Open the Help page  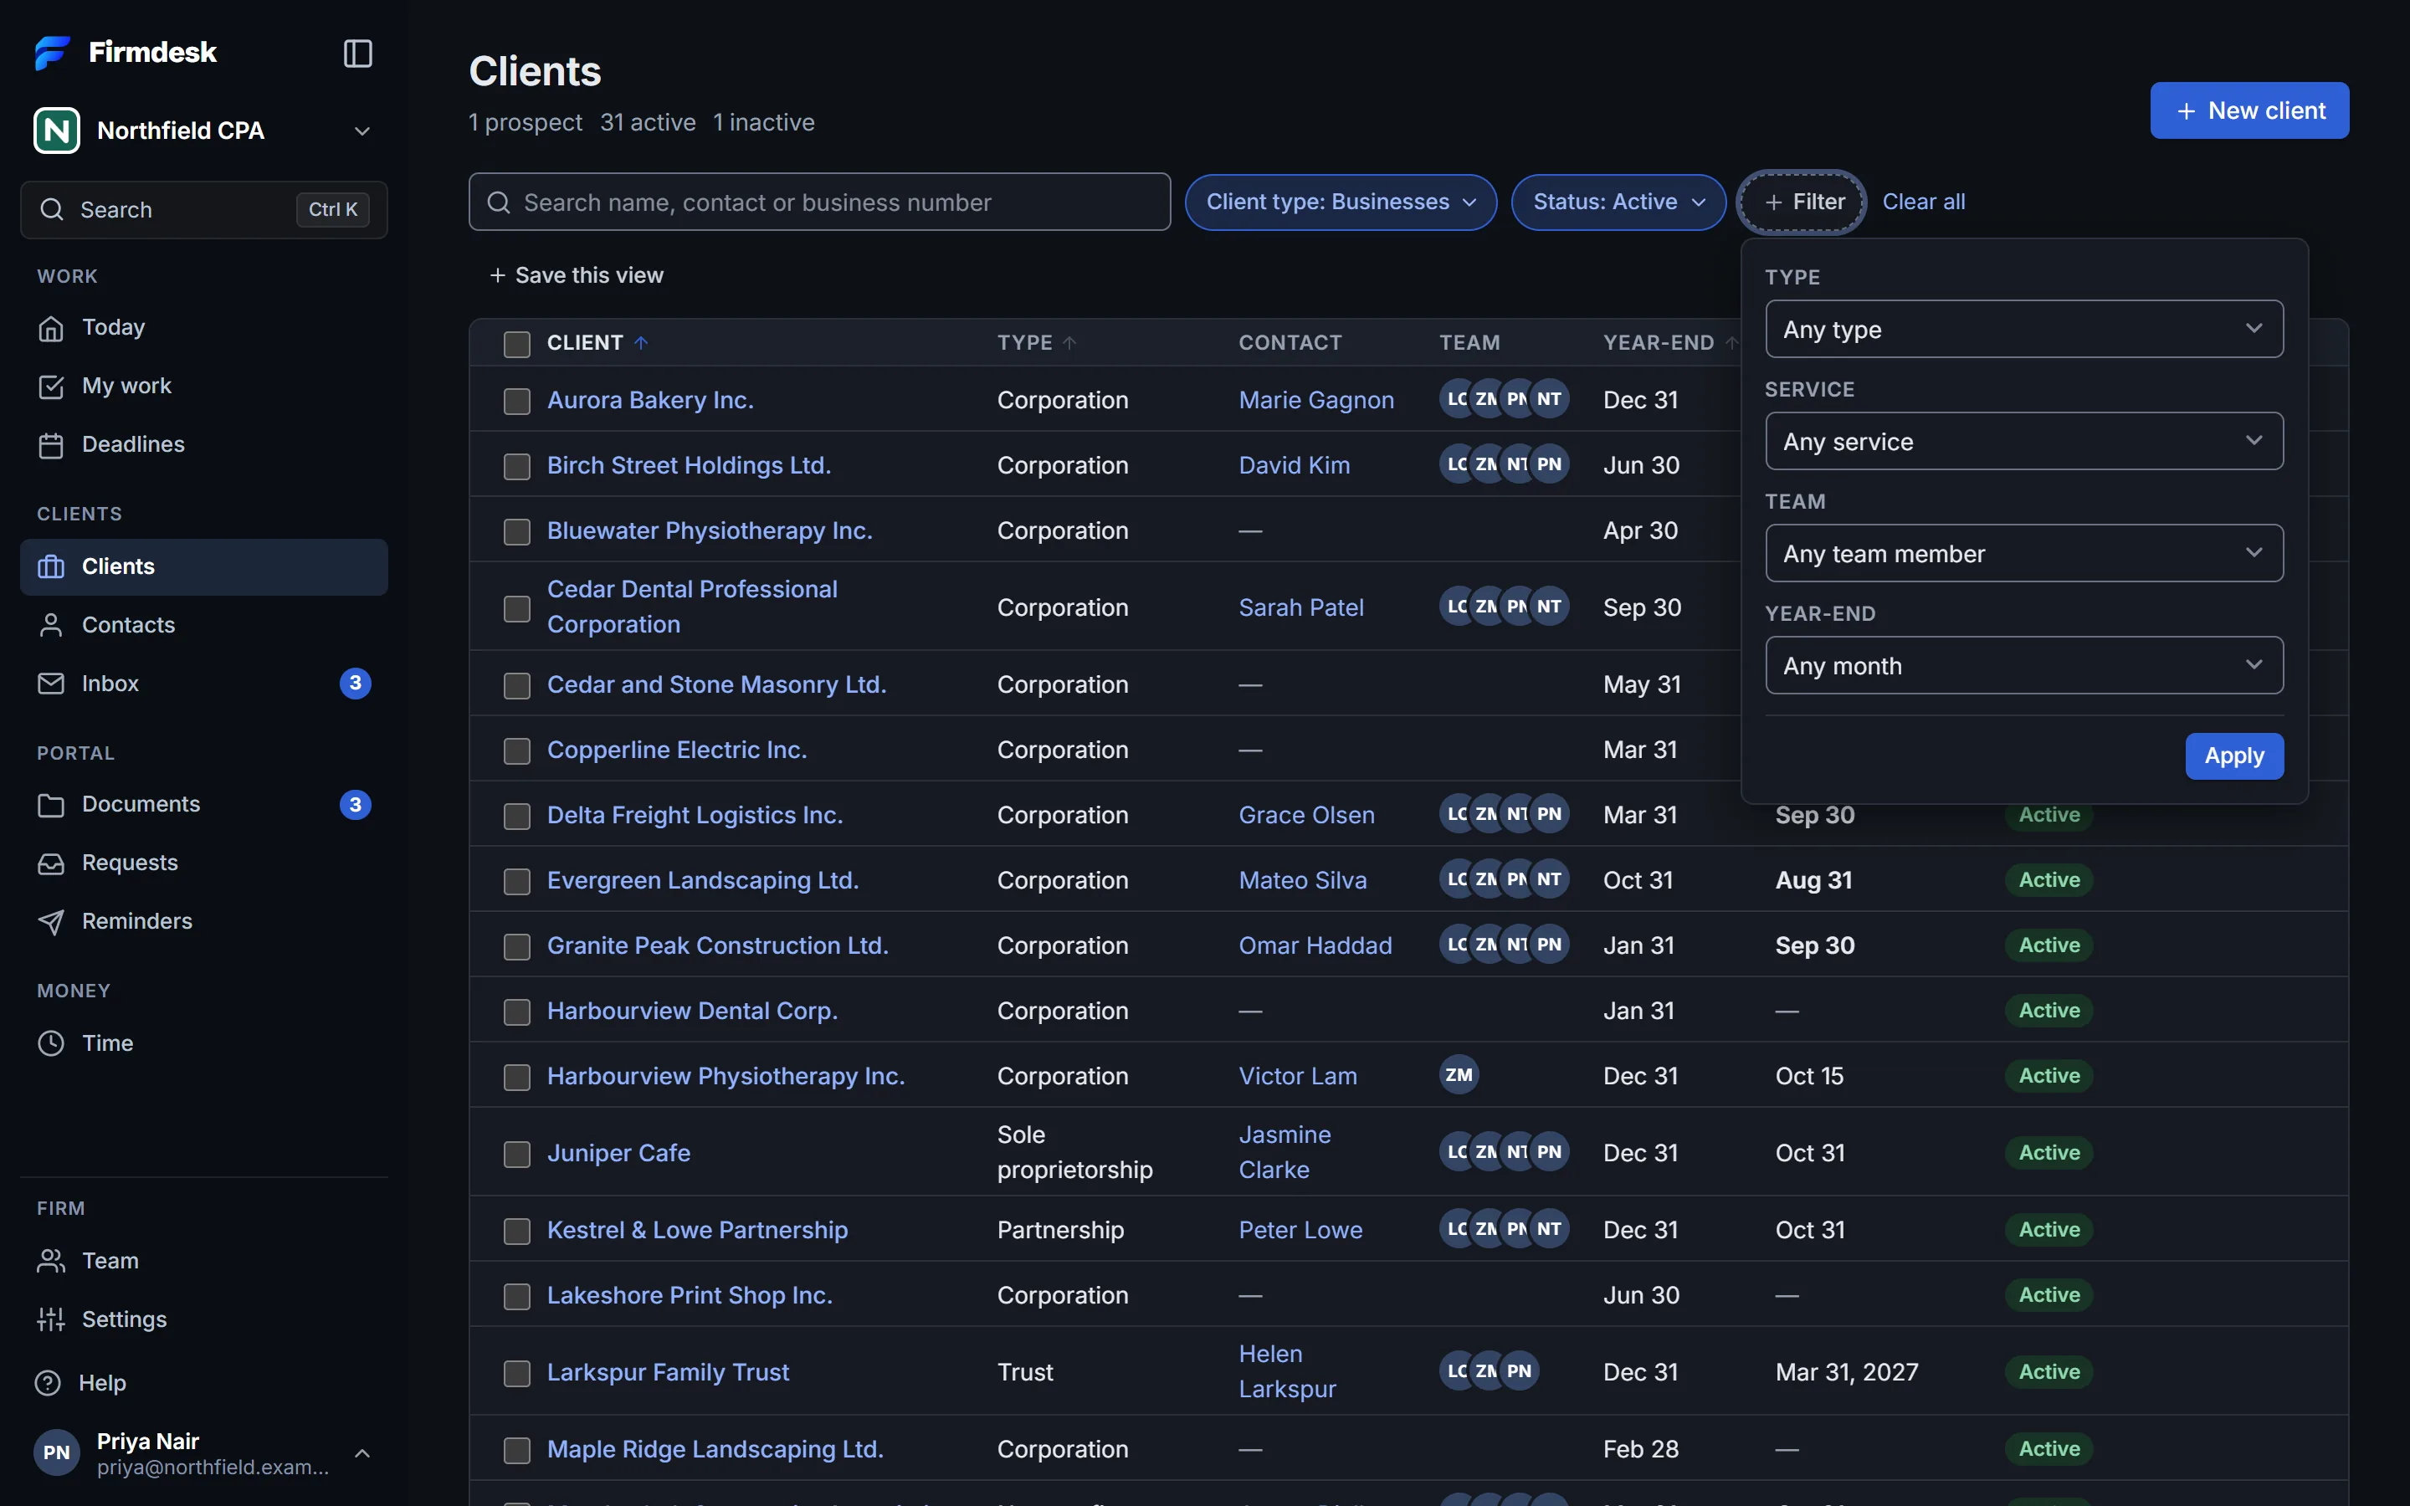point(204,1382)
